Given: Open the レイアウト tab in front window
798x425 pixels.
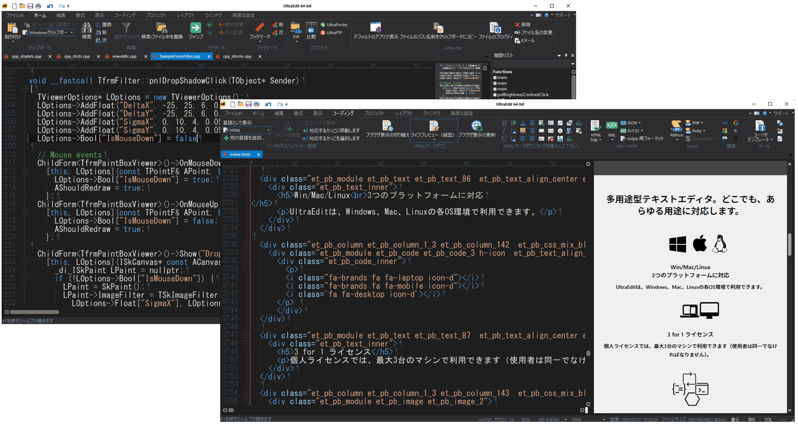Looking at the screenshot, I should 403,113.
